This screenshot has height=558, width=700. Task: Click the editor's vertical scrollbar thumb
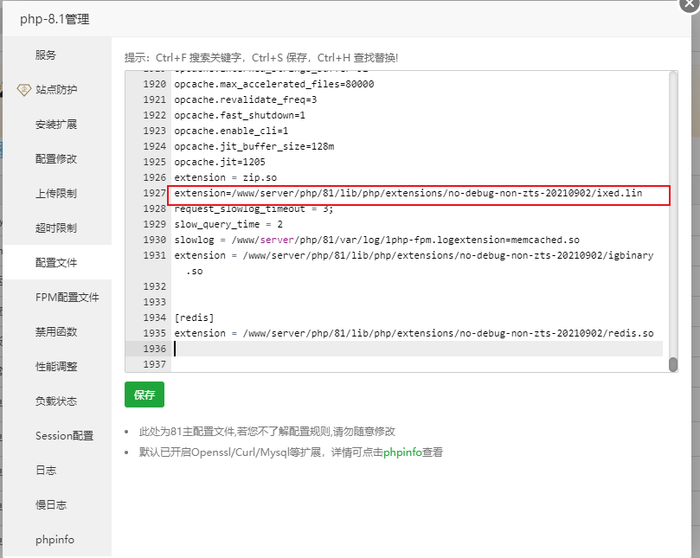point(673,364)
